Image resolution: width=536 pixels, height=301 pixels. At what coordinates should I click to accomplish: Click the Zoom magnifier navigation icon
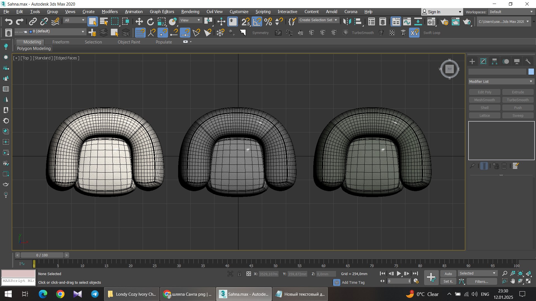click(x=504, y=273)
